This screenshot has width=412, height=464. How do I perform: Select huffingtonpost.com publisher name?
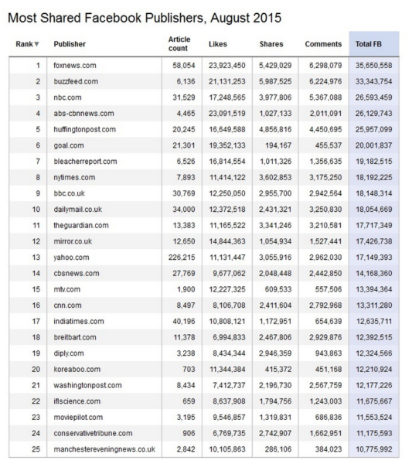pos(84,129)
